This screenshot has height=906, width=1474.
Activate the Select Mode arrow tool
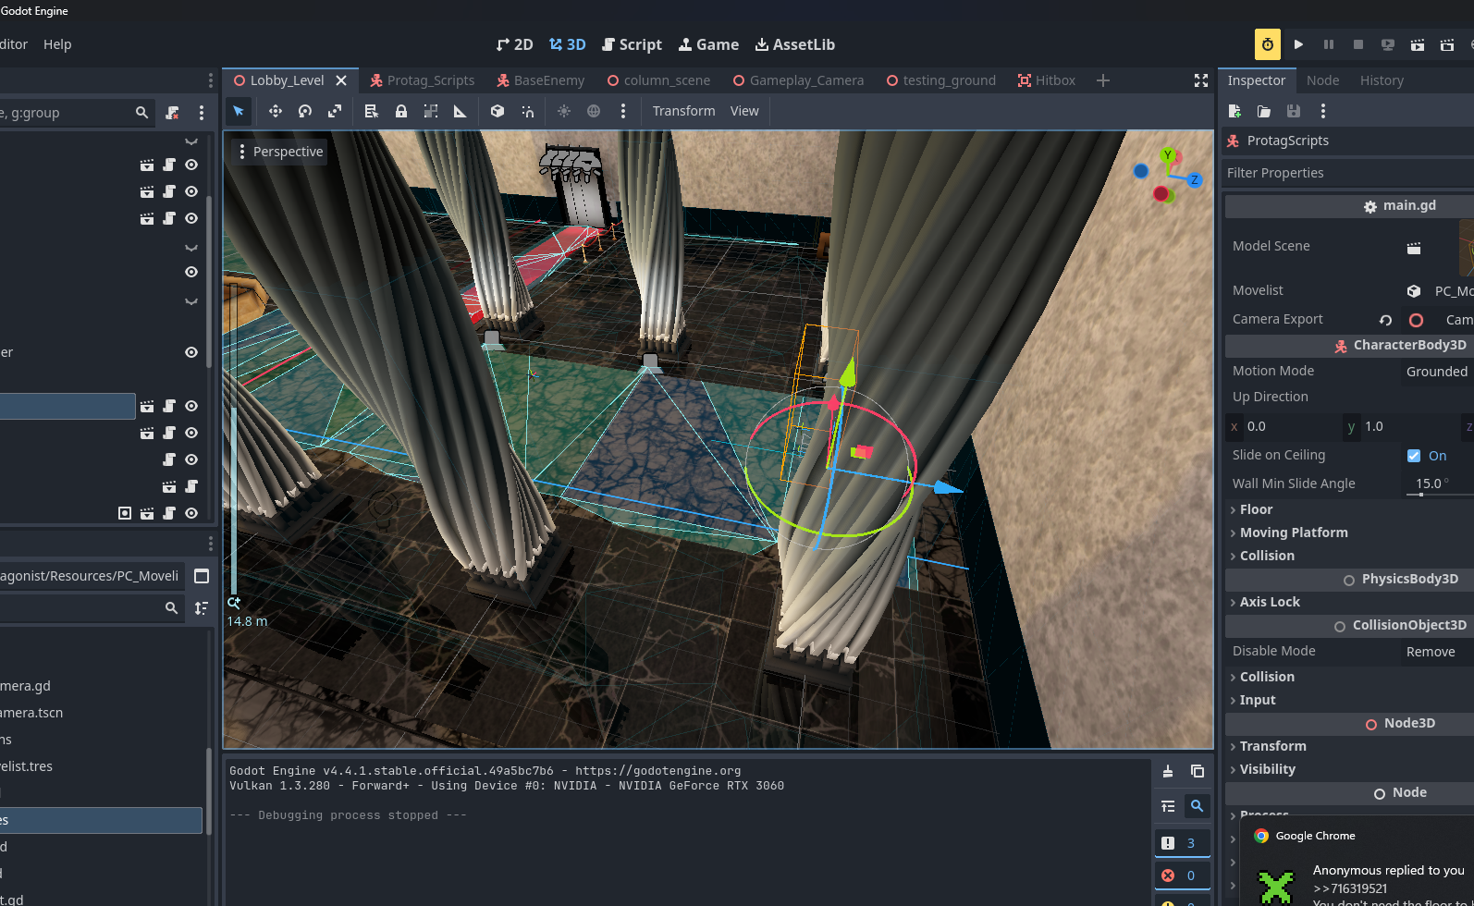(x=239, y=111)
